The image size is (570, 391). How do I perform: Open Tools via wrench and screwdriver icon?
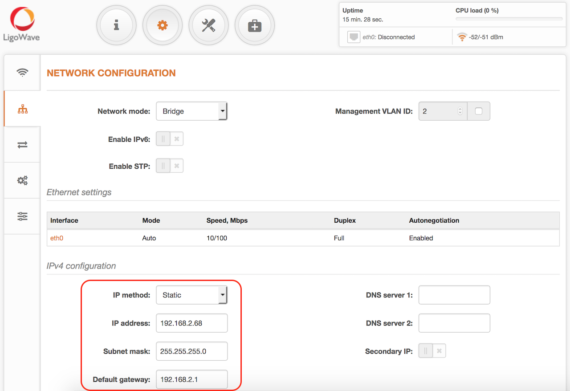click(208, 25)
